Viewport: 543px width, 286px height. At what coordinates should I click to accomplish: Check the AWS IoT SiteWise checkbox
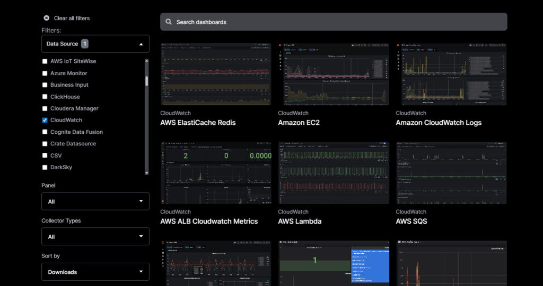pyautogui.click(x=45, y=61)
